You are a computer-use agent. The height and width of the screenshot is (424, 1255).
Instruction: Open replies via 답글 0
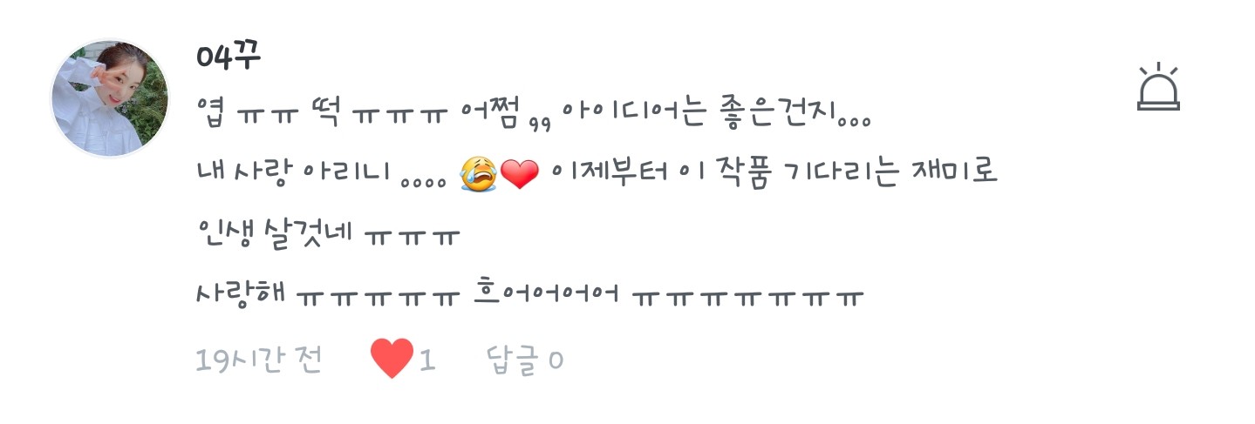point(525,360)
